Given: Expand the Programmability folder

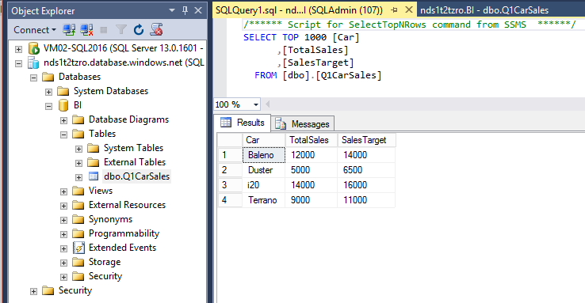Looking at the screenshot, I should pyautogui.click(x=63, y=234).
